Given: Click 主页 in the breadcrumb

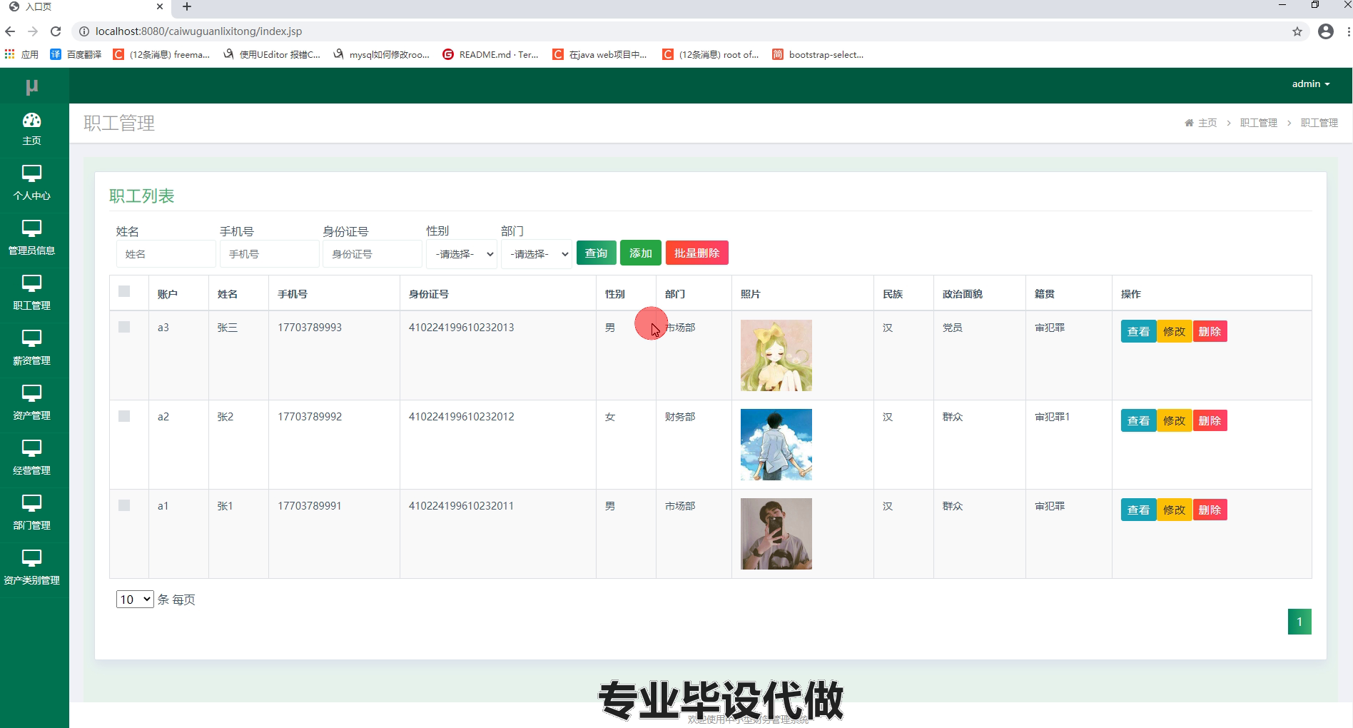Looking at the screenshot, I should click(x=1207, y=123).
